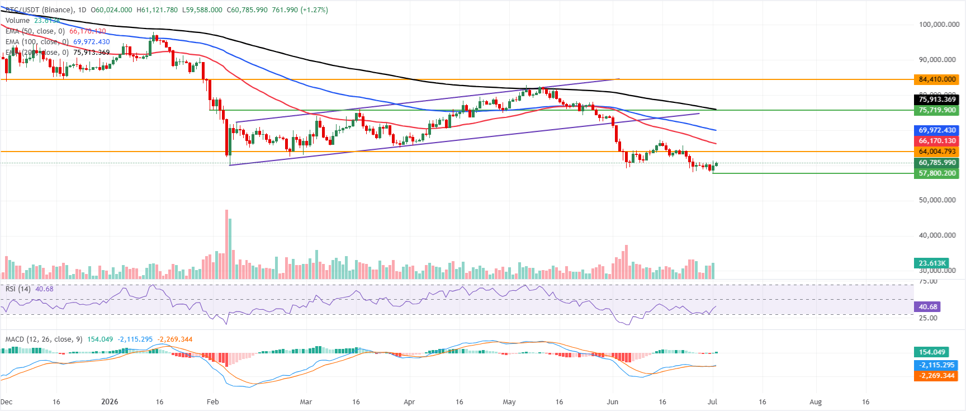Open the RSI (14) indicator legend
Image resolution: width=966 pixels, height=411 pixels.
(18, 289)
